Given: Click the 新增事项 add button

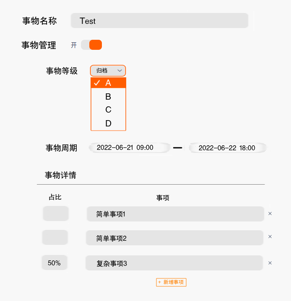Looking at the screenshot, I should [x=171, y=282].
